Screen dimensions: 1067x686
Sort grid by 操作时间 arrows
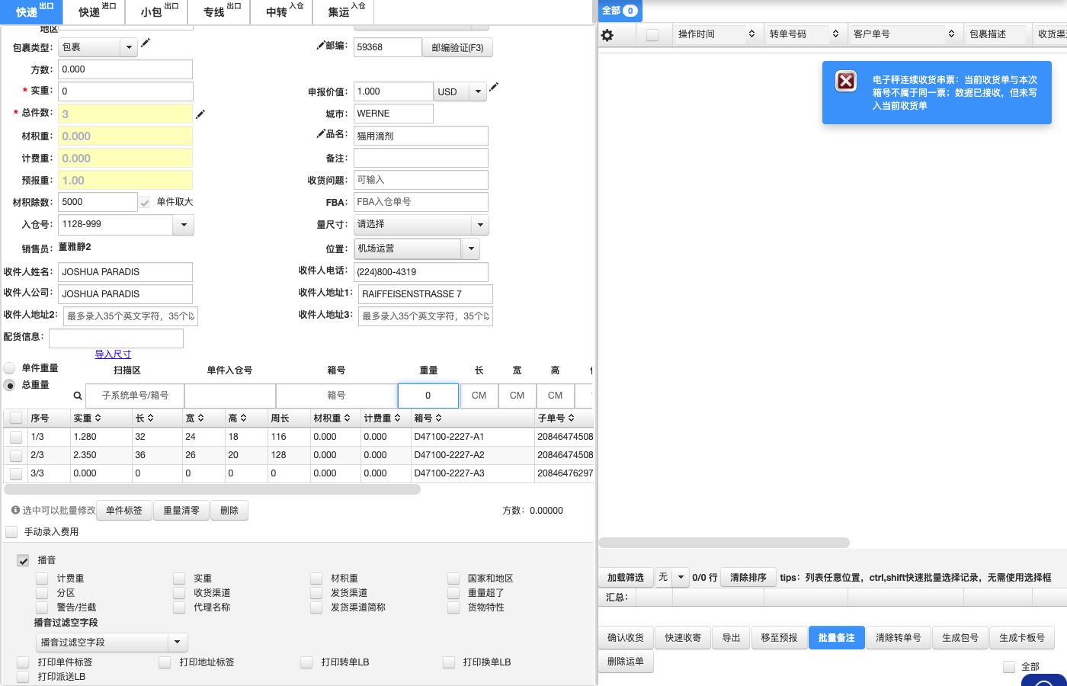pyautogui.click(x=751, y=34)
